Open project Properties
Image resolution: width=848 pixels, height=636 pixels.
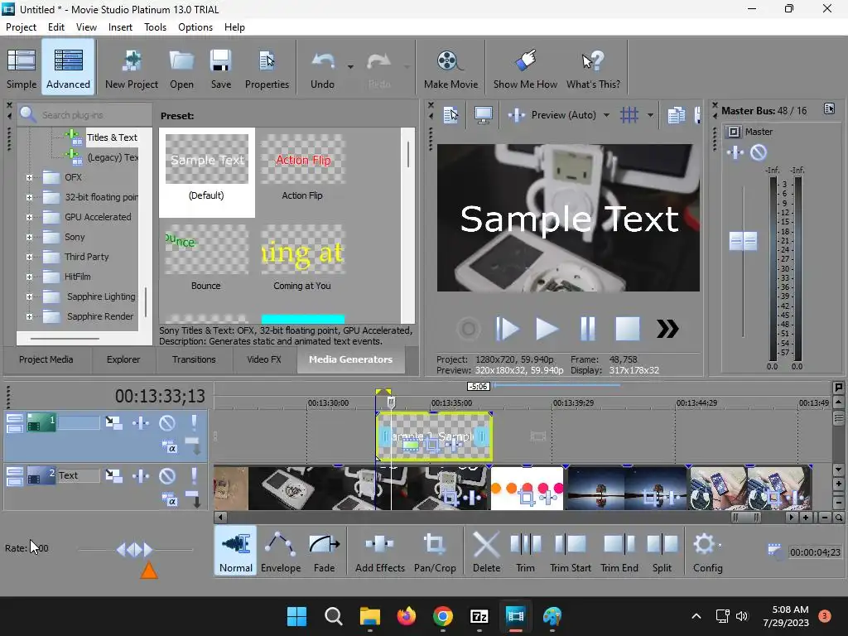(267, 68)
